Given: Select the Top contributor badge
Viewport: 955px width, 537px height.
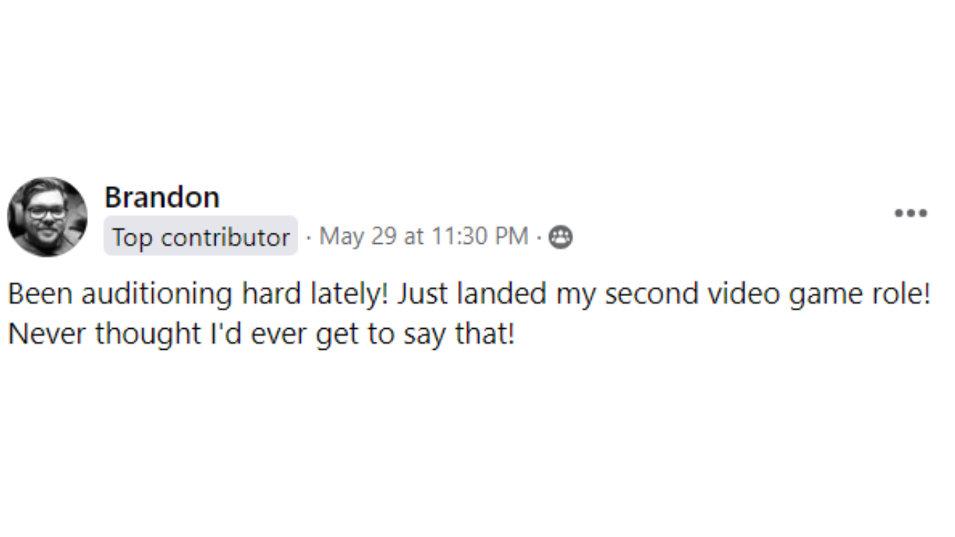Looking at the screenshot, I should pos(201,236).
